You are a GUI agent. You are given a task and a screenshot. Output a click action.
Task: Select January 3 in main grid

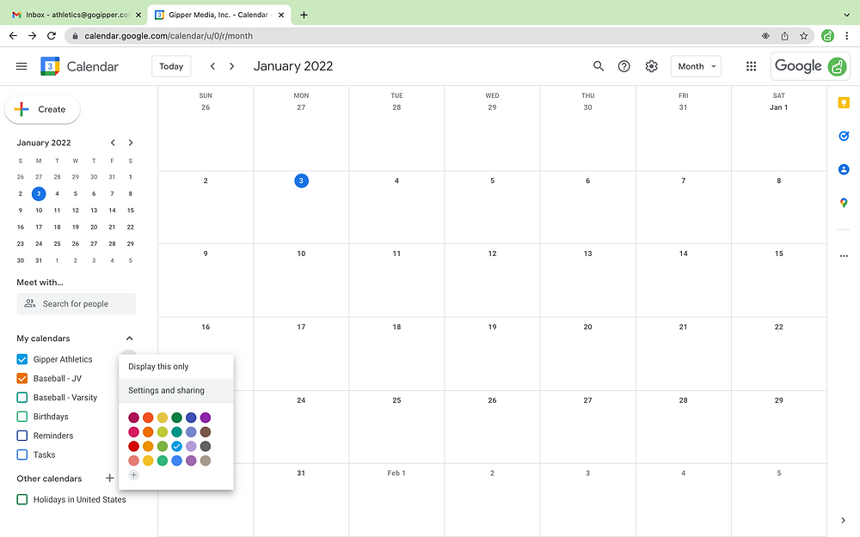tap(301, 180)
